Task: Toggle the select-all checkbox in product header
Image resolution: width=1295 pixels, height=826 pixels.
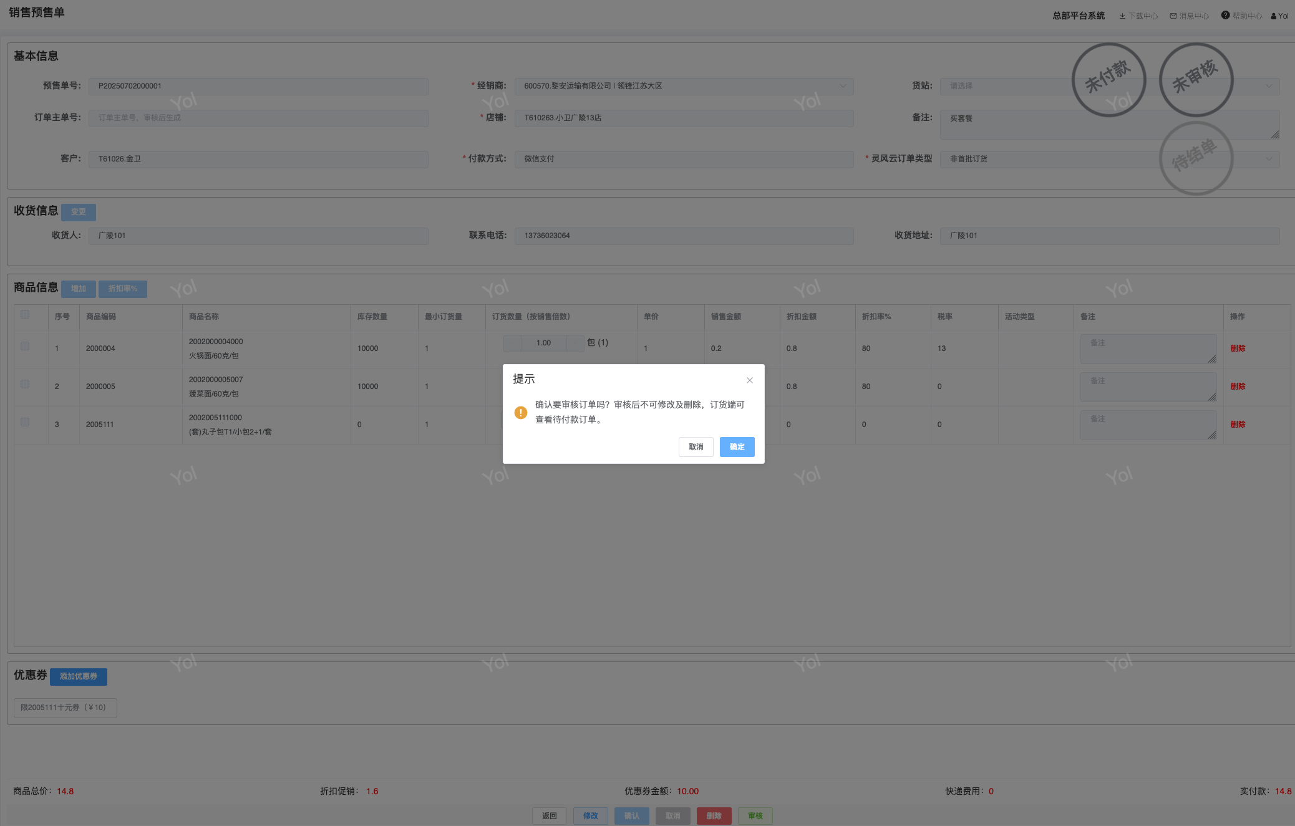Action: 25,314
